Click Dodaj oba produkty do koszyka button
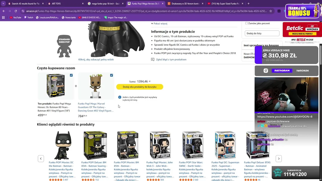Image resolution: width=322 pixels, height=181 pixels. click(x=140, y=87)
